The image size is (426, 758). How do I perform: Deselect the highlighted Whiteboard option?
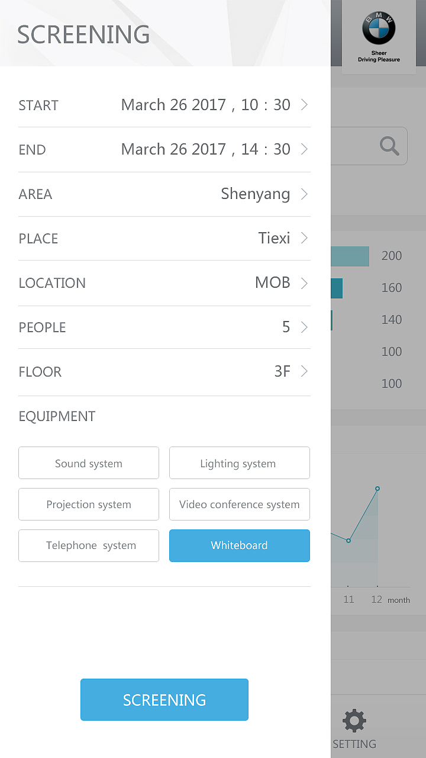[x=239, y=545]
